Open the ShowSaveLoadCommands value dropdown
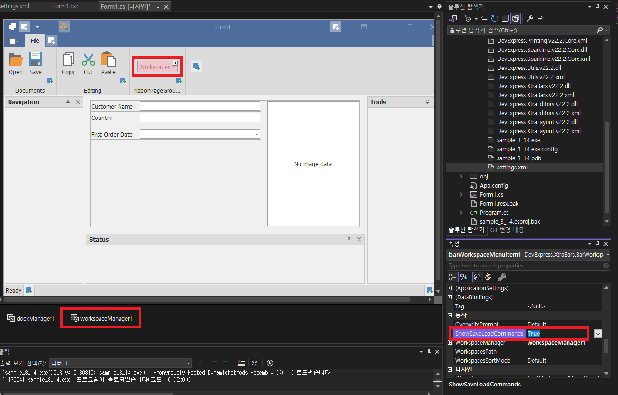This screenshot has height=395, width=618. [x=598, y=334]
